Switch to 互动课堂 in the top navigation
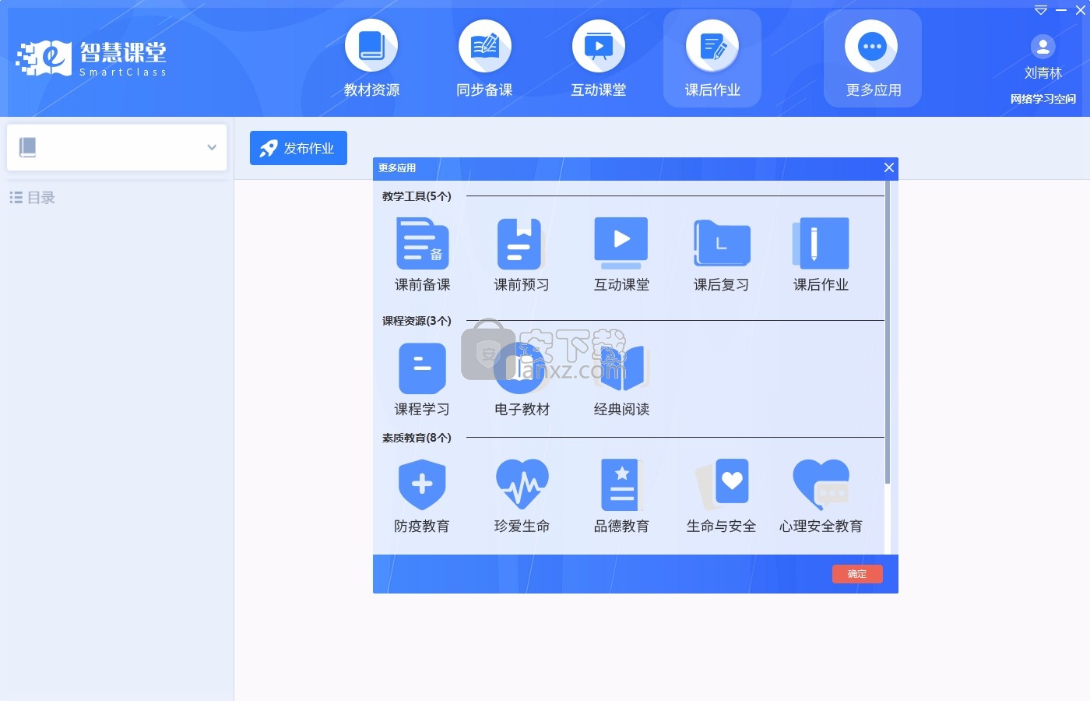This screenshot has height=701, width=1090. click(598, 59)
